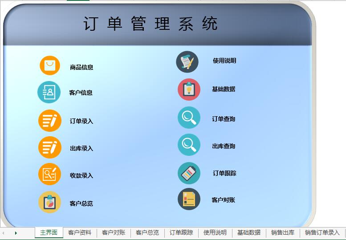Open the 出库查询 magnifier icon
Image resolution: width=346 pixels, height=240 pixels.
189,145
